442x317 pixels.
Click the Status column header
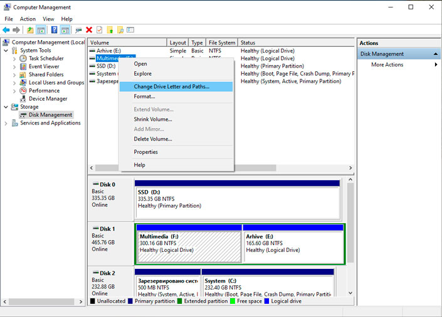pyautogui.click(x=296, y=43)
